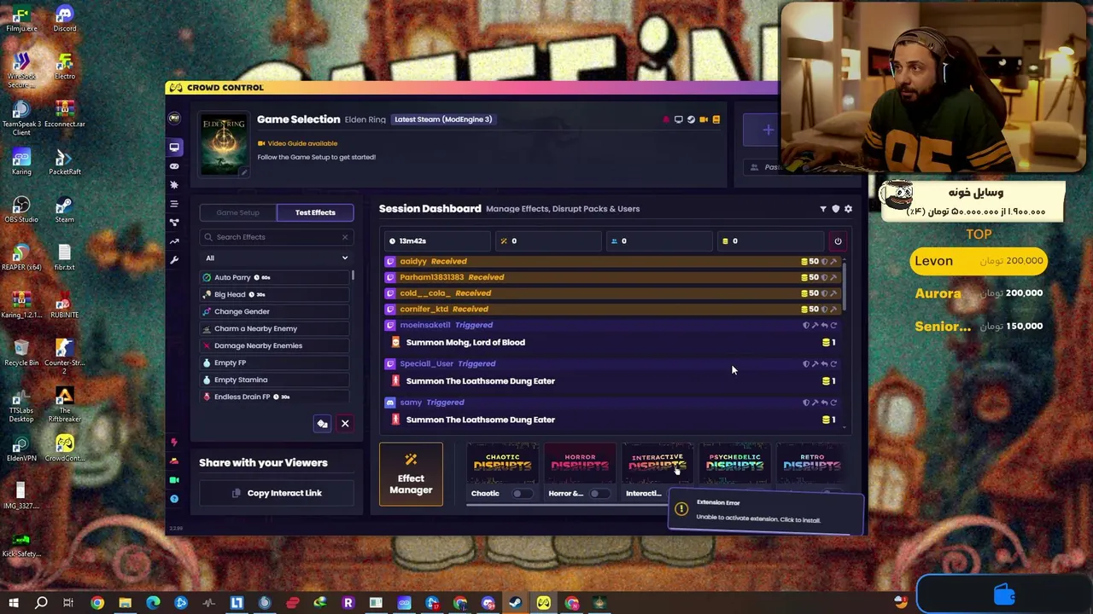Select the Empty Stamina effect

click(x=273, y=379)
